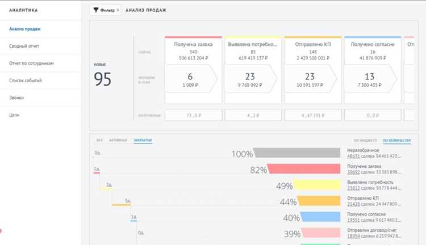
Task: Switch to the Все tab
Action: (100, 140)
